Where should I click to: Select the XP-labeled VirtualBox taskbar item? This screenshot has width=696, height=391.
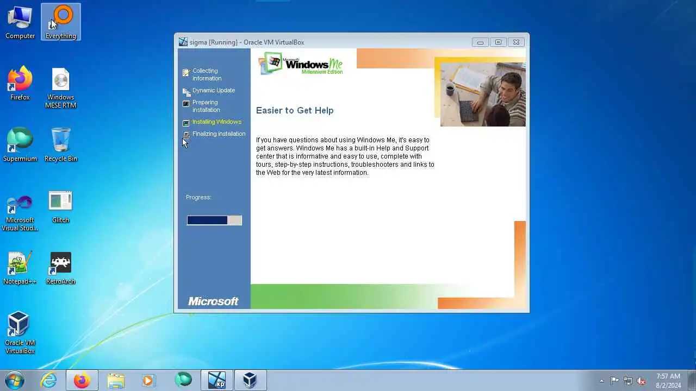[217, 380]
